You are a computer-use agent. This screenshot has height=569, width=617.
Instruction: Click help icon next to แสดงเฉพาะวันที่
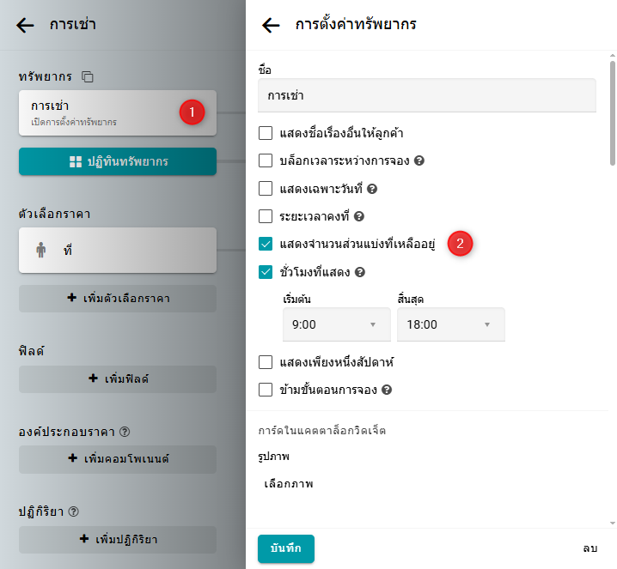click(x=373, y=188)
